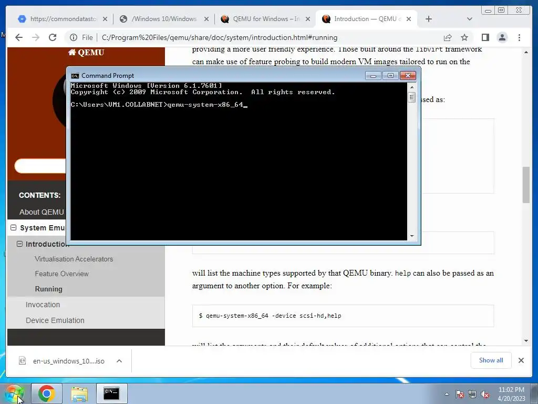The height and width of the screenshot is (404, 538).
Task: Open the Chrome three-dot menu
Action: pyautogui.click(x=519, y=37)
